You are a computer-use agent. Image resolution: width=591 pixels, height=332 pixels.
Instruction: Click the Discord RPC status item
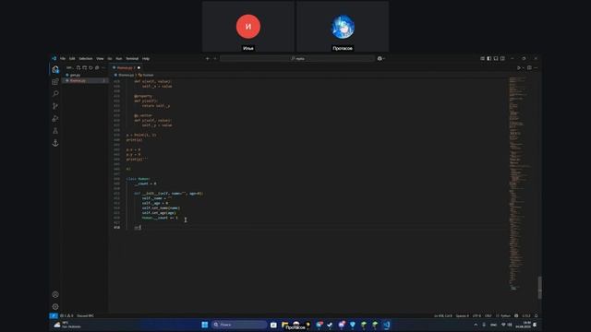pyautogui.click(x=86, y=315)
